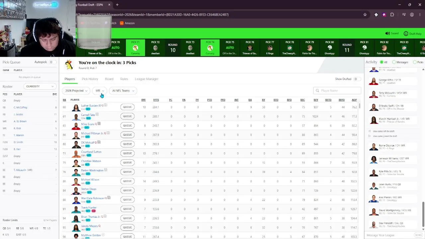Queue Luther Burden III
425x239 pixels.
coord(127,107)
